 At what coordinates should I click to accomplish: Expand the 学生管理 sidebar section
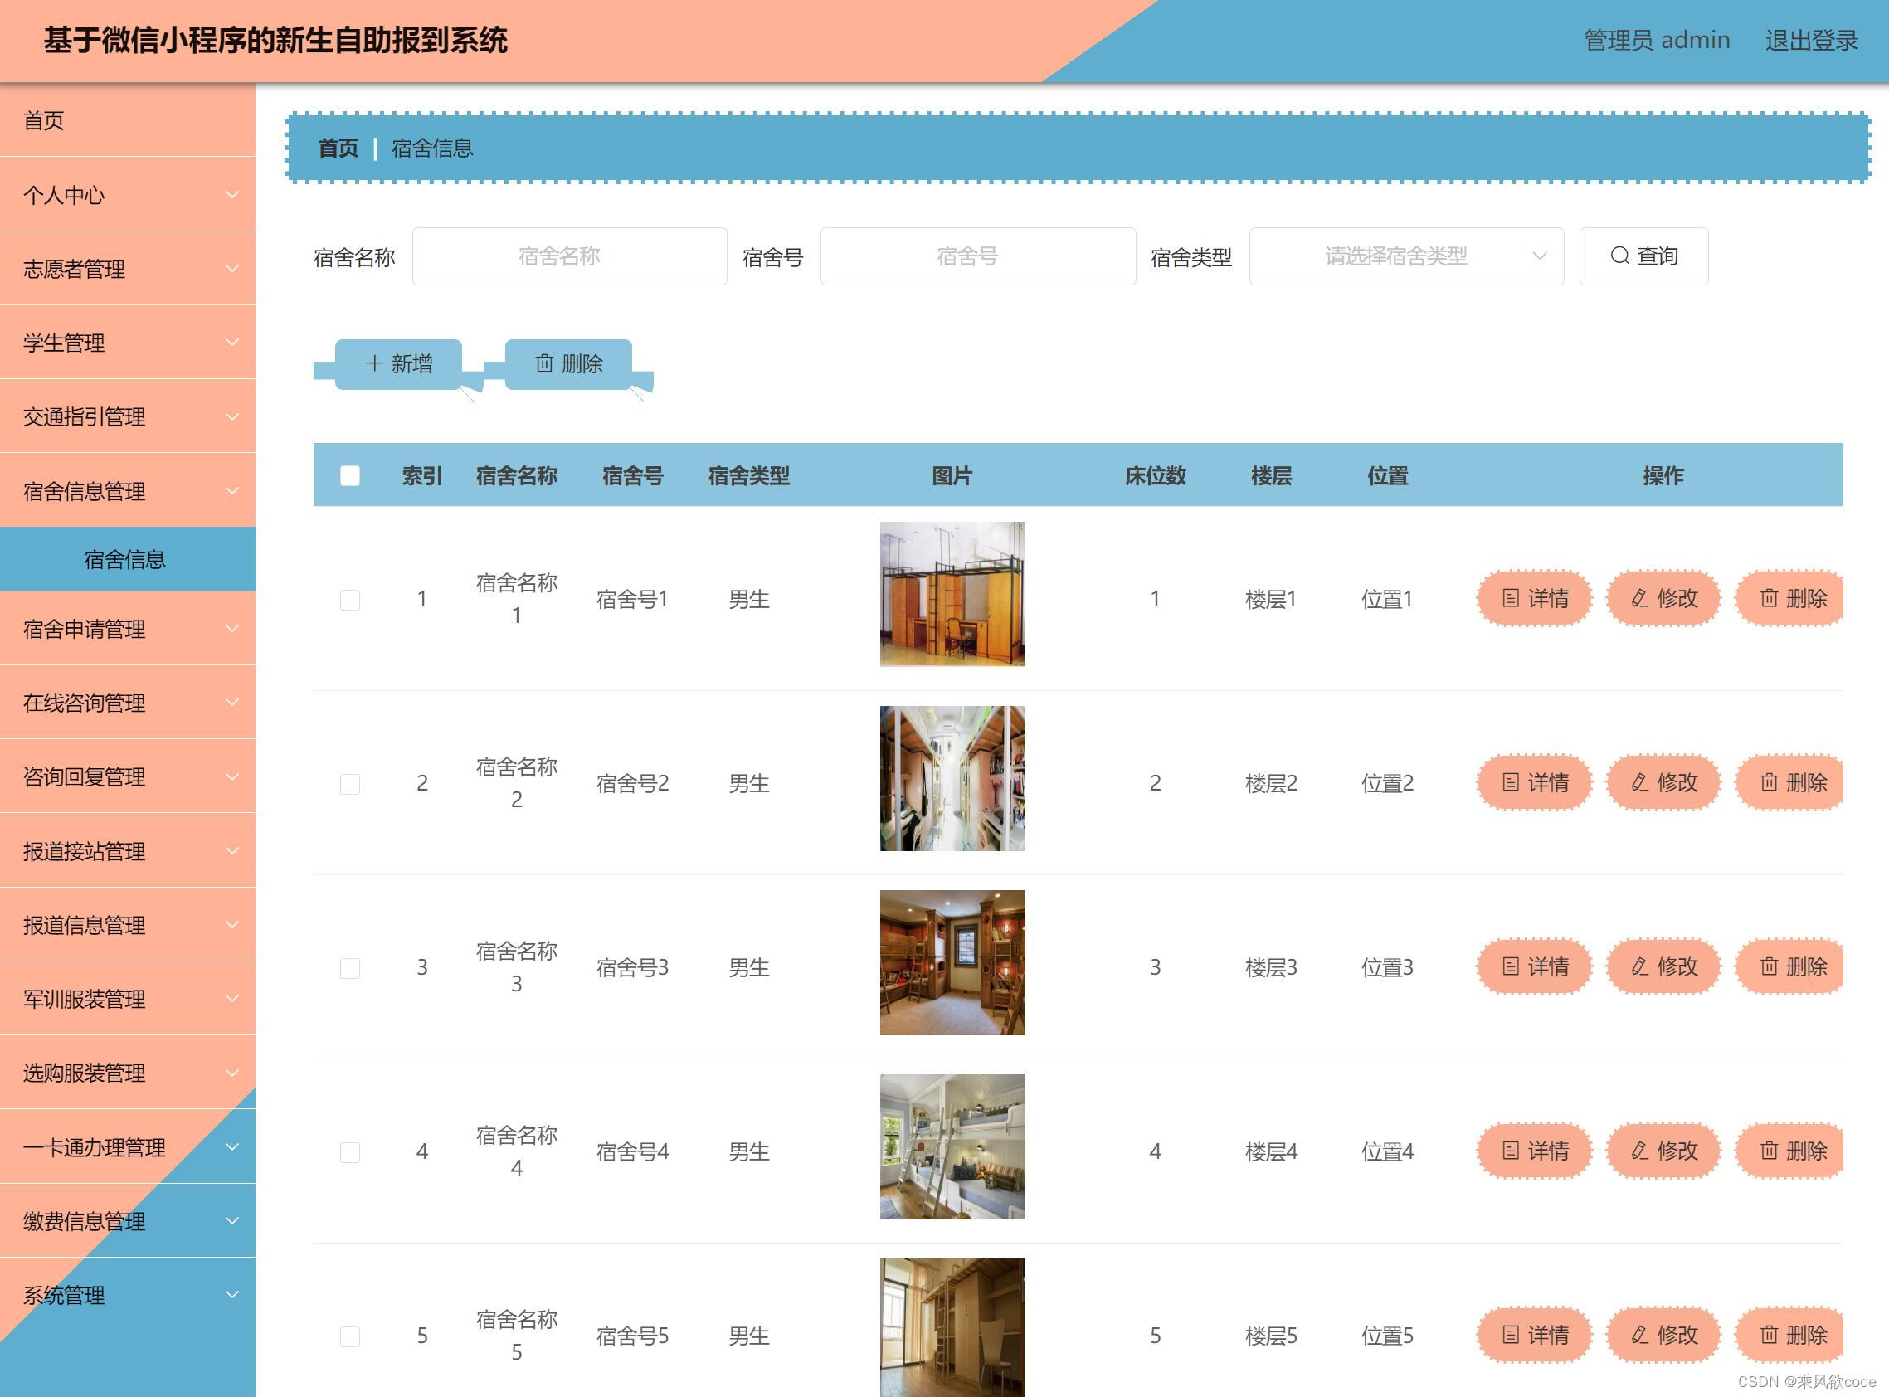pyautogui.click(x=127, y=343)
